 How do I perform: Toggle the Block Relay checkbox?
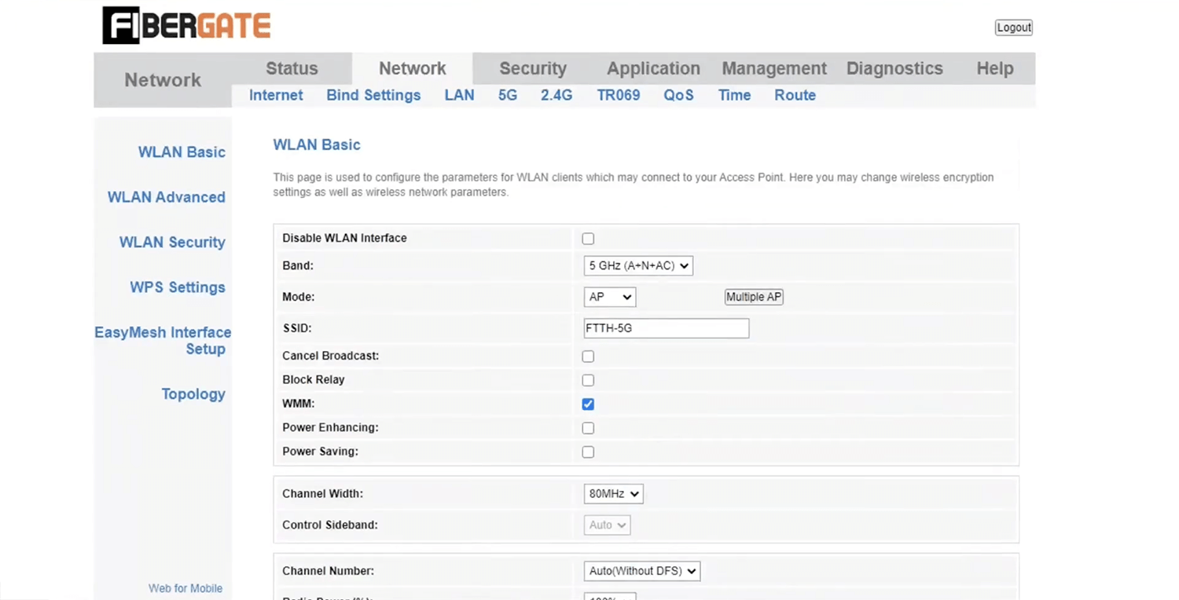[588, 380]
